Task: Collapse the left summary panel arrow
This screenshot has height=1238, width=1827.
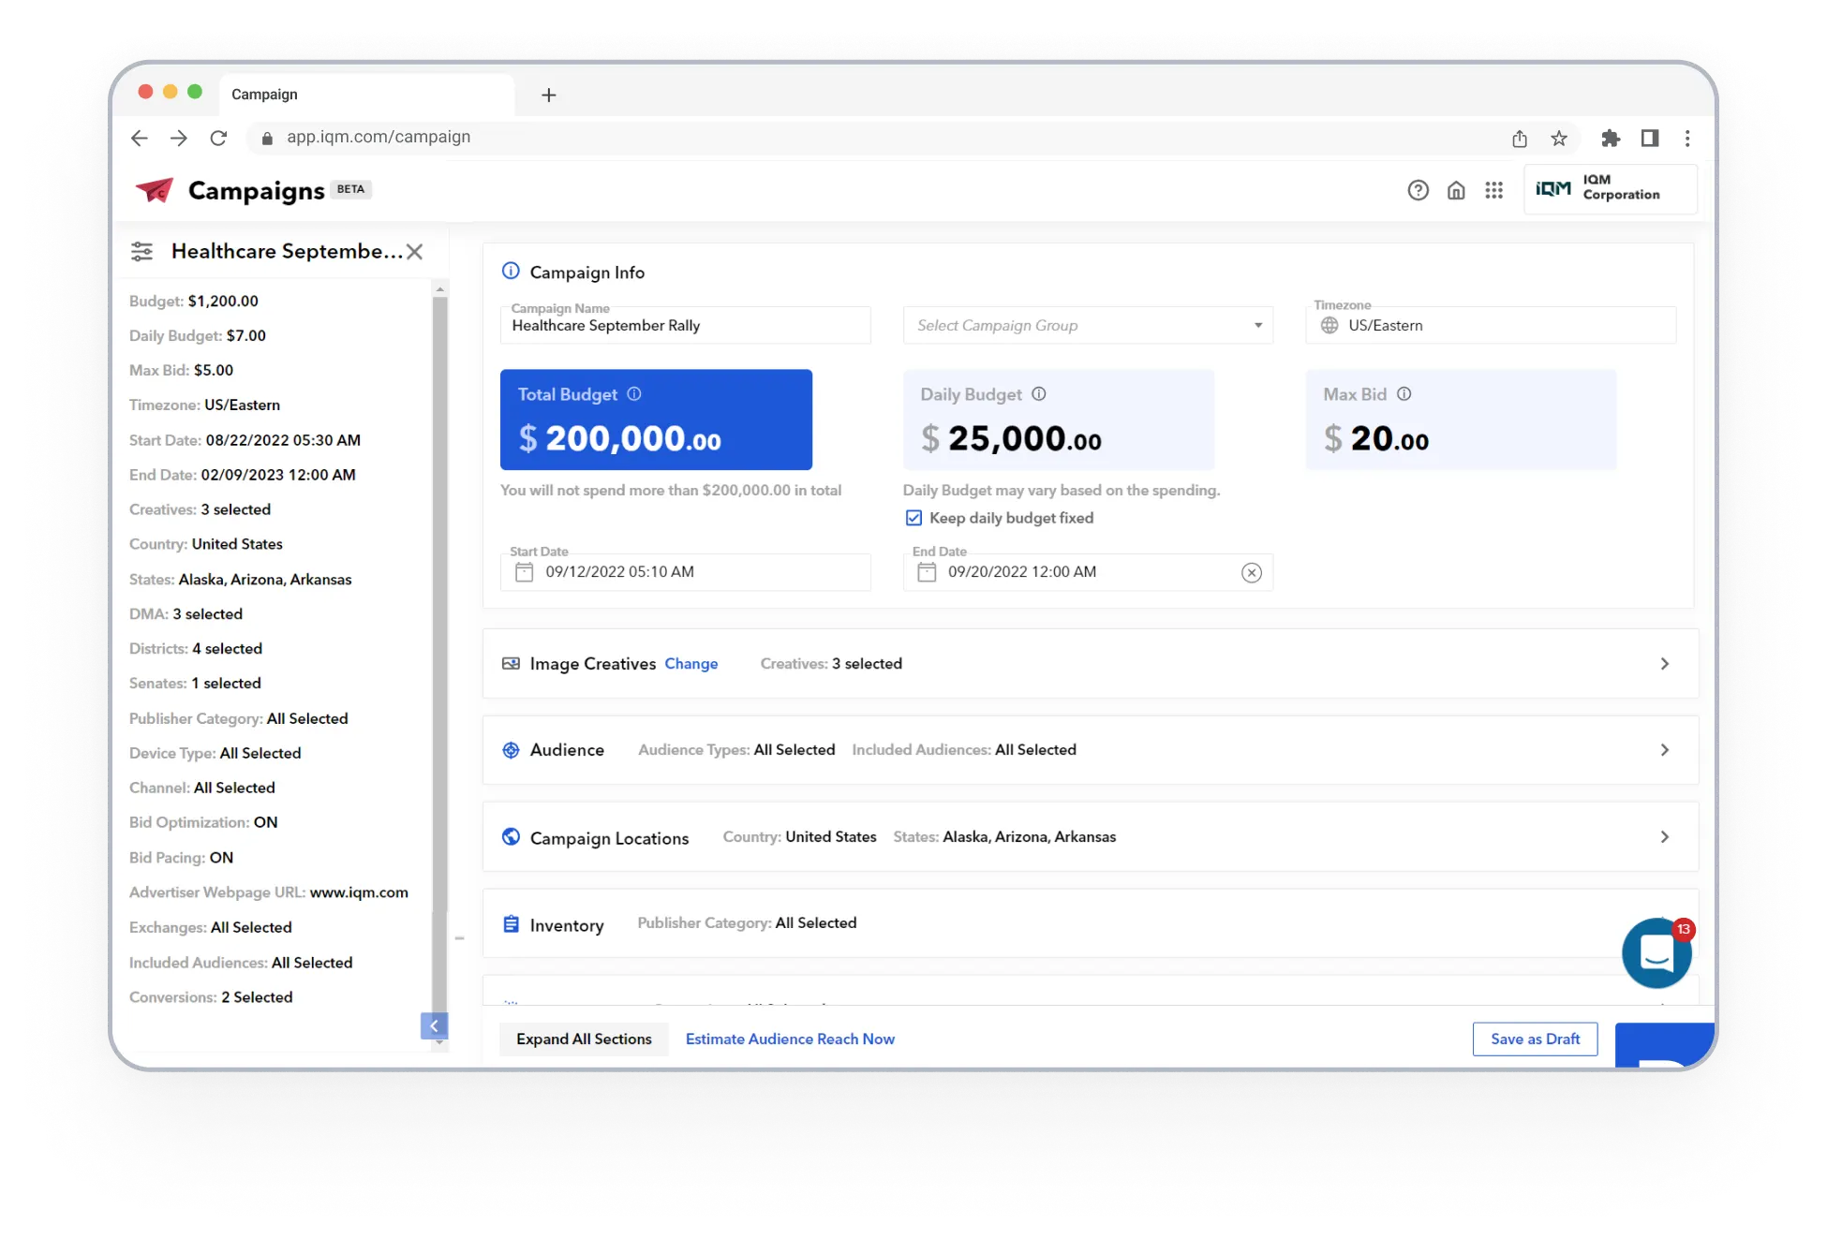Action: pyautogui.click(x=434, y=1025)
